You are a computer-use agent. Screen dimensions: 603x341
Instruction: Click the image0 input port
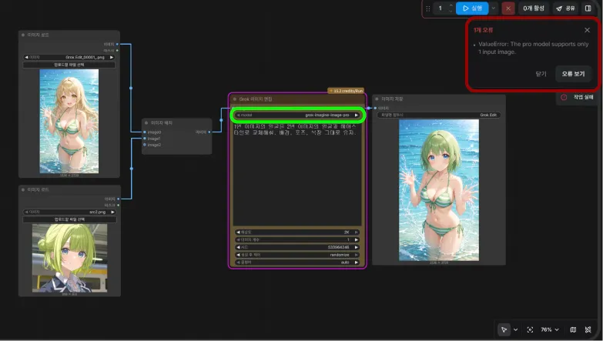pos(145,132)
